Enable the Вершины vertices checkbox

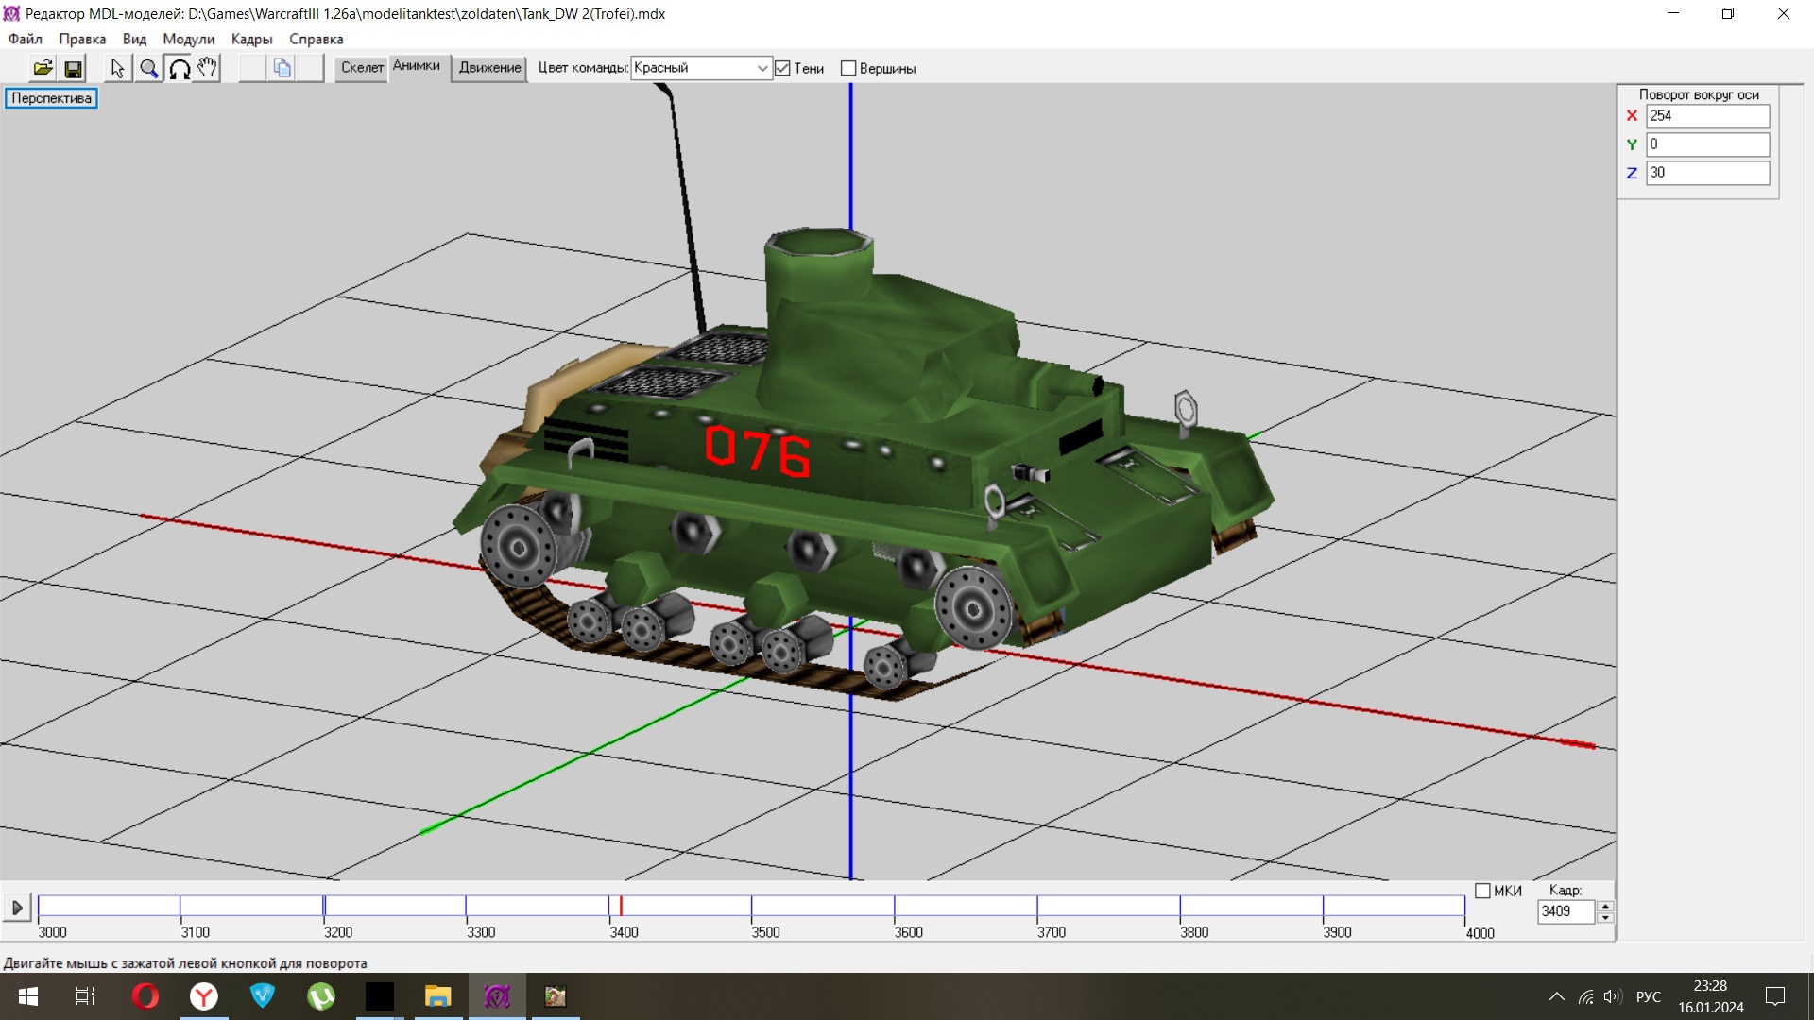point(848,68)
